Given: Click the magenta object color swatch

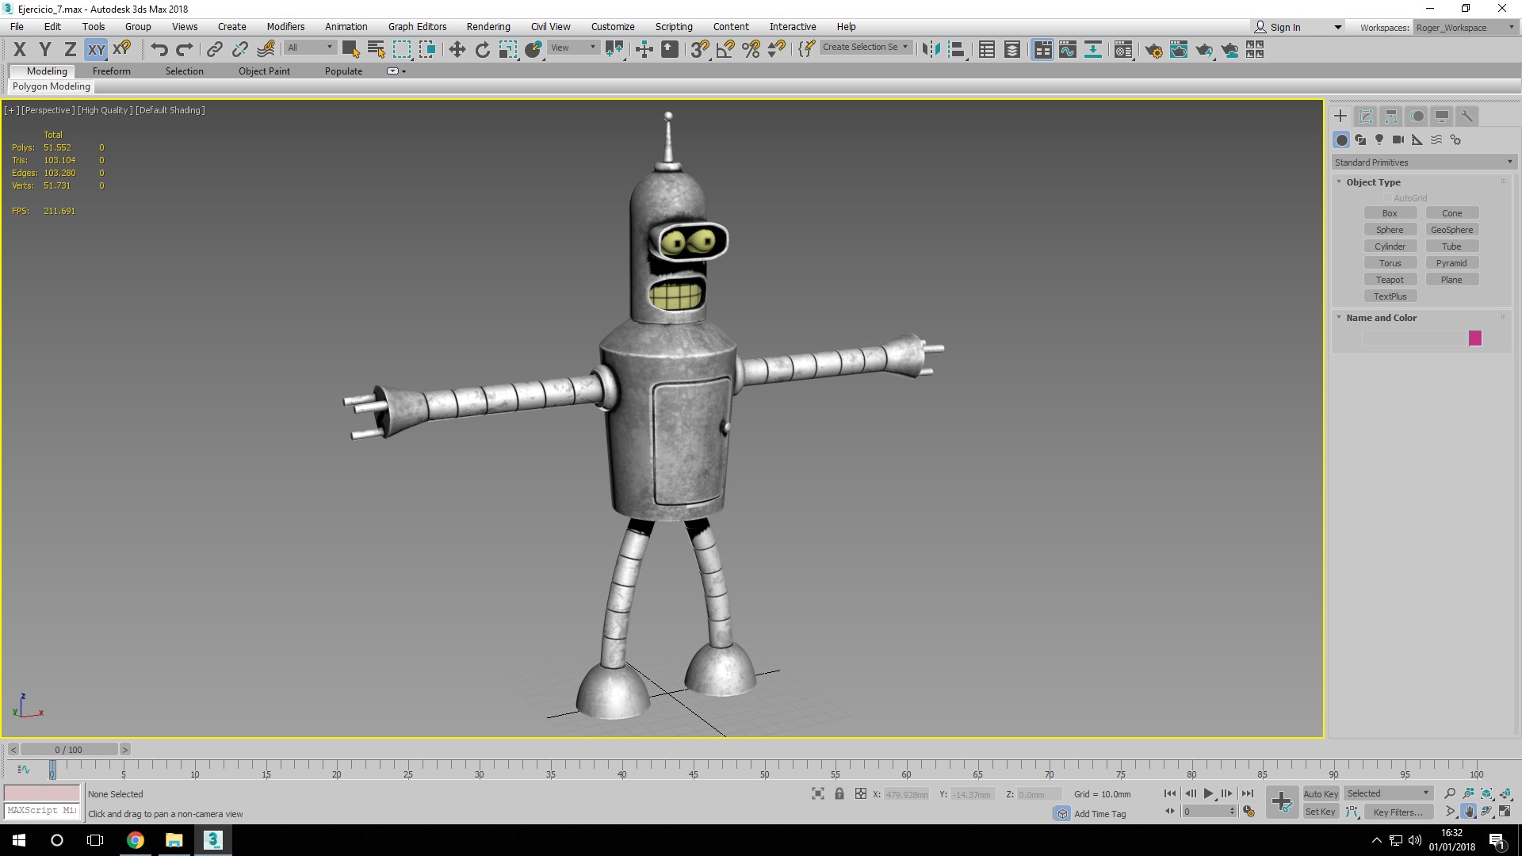Looking at the screenshot, I should (1475, 338).
